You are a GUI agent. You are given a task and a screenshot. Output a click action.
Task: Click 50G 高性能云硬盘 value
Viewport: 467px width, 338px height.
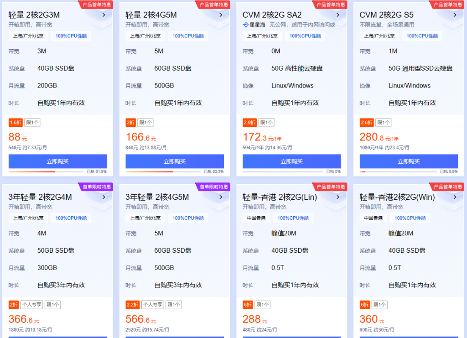297,68
